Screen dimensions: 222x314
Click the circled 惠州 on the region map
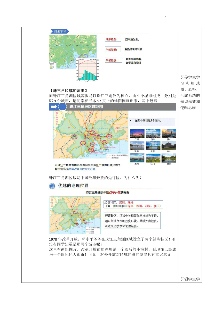pyautogui.click(x=109, y=136)
